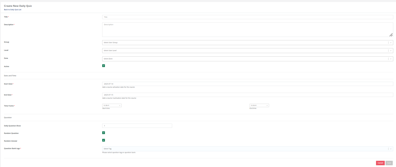Click the Save button
Viewport: 396px width, 167px height.
(389, 163)
